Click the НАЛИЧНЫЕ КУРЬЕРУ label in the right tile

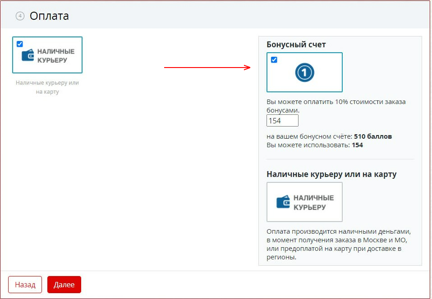313,202
